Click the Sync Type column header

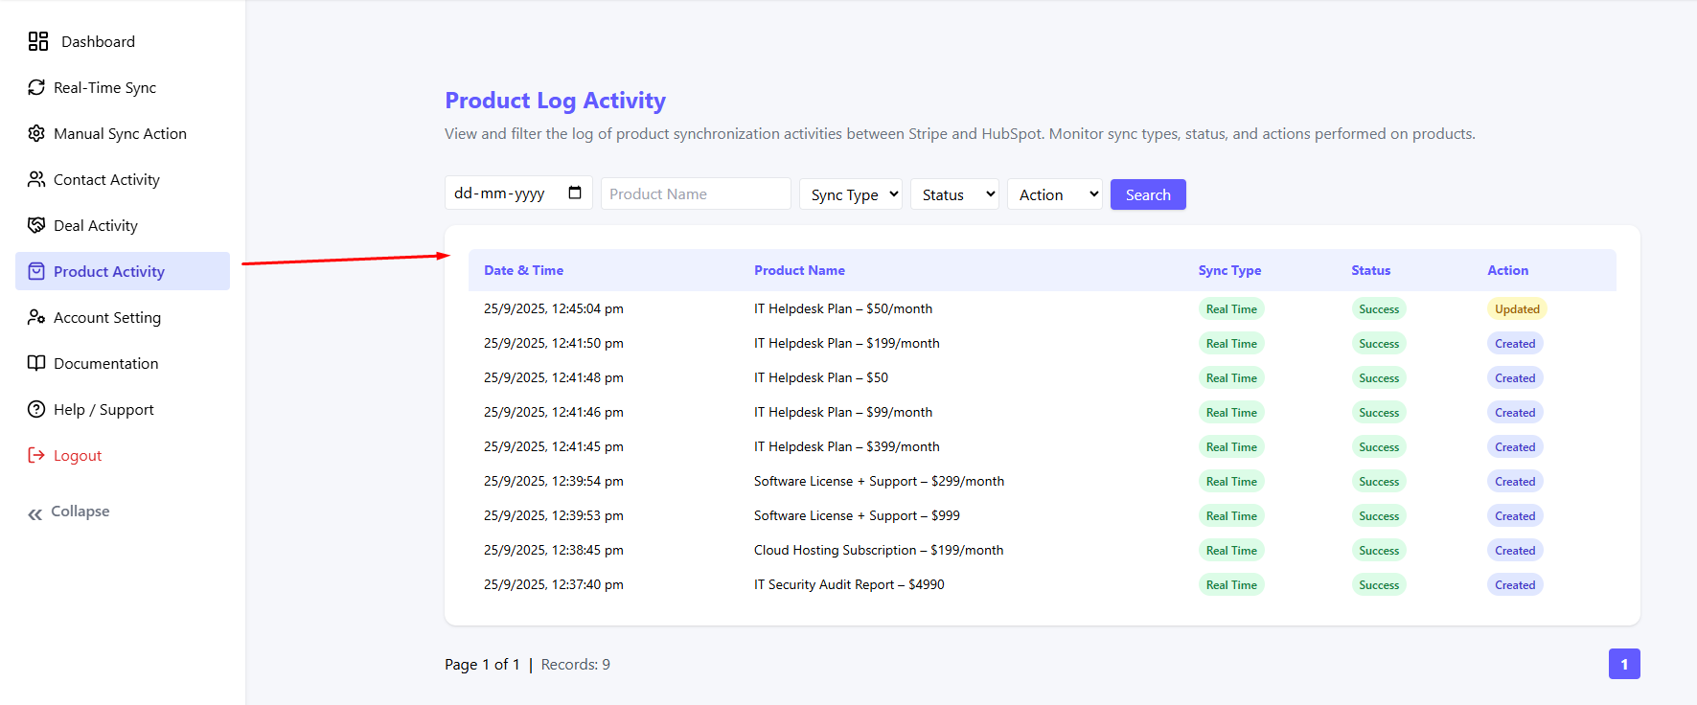[x=1229, y=270]
